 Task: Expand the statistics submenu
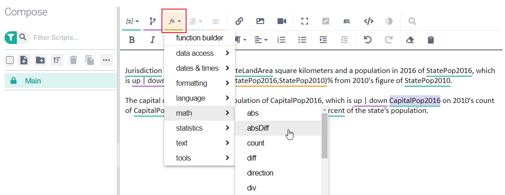point(199,128)
